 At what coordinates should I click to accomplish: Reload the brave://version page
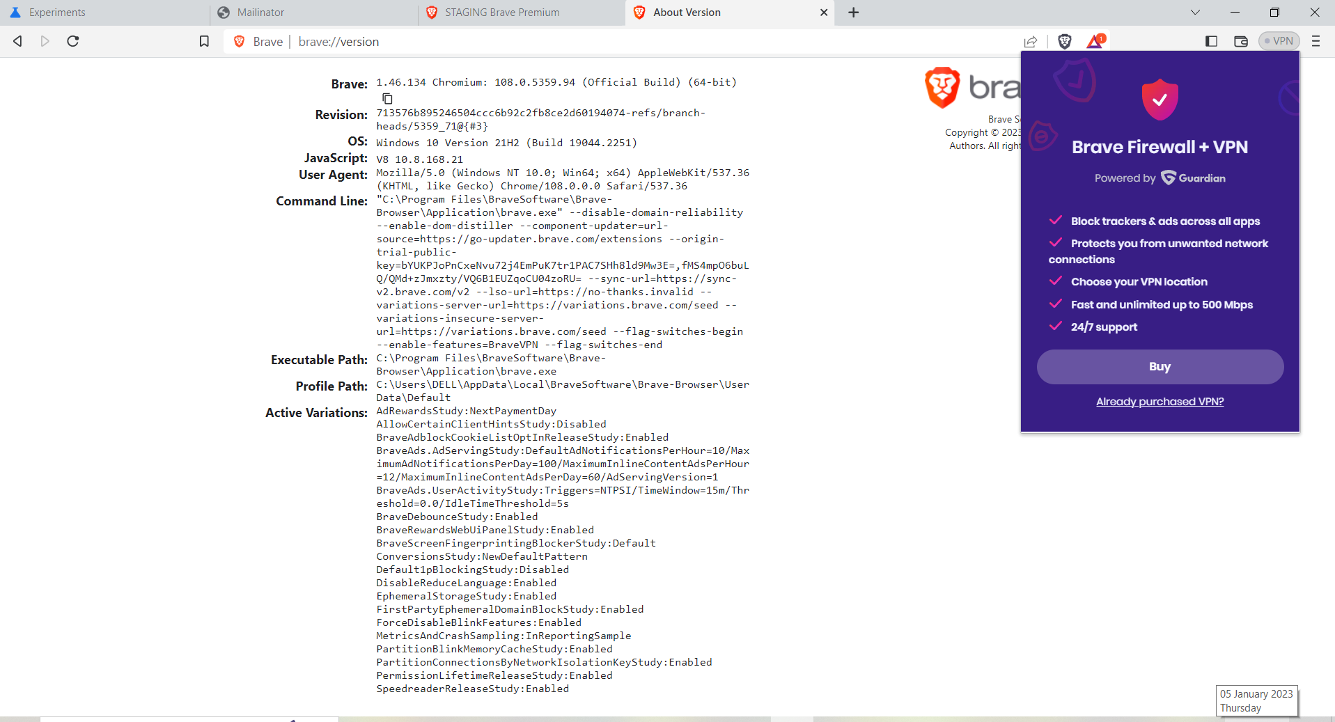click(72, 41)
